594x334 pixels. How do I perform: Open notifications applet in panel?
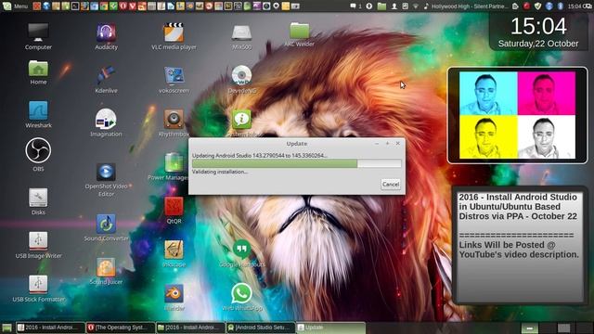(355, 6)
